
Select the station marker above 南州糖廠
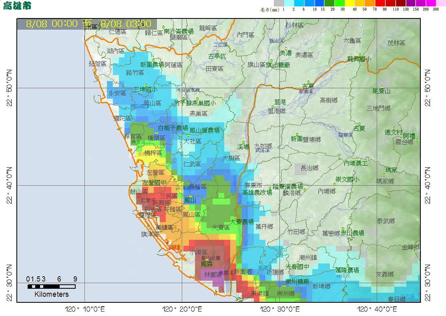pyautogui.click(x=284, y=286)
